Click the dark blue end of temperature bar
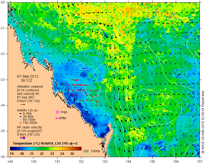 coord(12,149)
